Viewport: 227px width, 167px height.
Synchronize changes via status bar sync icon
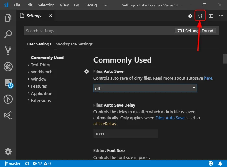27,164
